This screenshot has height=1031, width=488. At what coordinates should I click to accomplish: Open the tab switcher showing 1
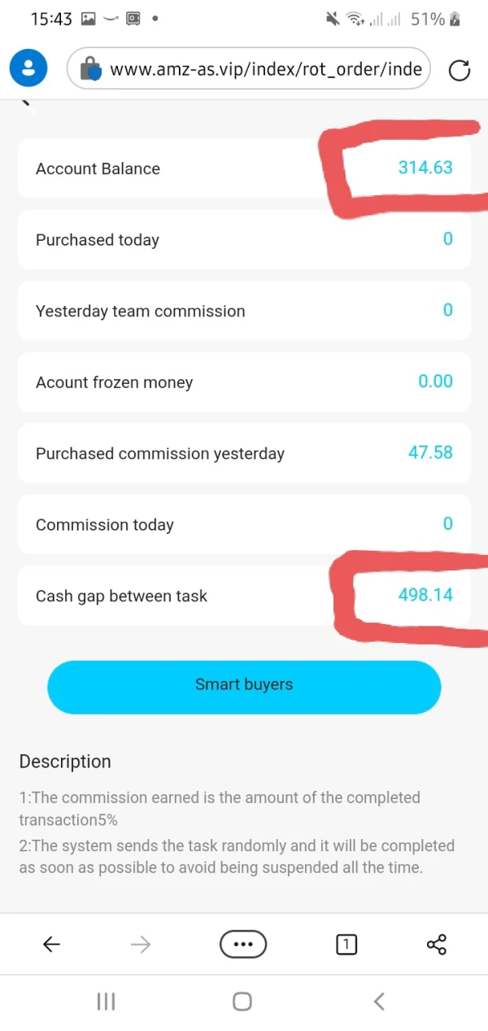pyautogui.click(x=346, y=944)
